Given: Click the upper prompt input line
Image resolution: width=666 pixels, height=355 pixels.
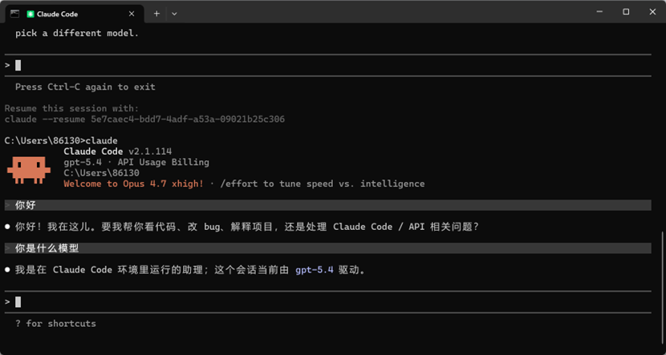Looking at the screenshot, I should pos(321,65).
